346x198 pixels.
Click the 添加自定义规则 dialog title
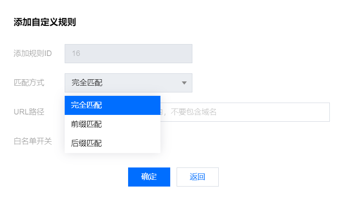[45, 22]
